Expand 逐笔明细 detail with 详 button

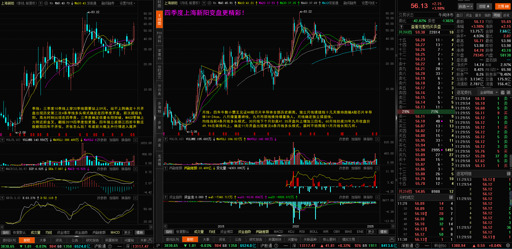[509, 174]
